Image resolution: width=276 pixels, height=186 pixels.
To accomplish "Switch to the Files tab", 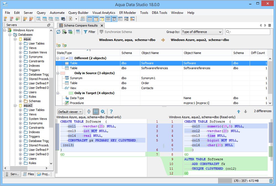I will coord(29,174).
